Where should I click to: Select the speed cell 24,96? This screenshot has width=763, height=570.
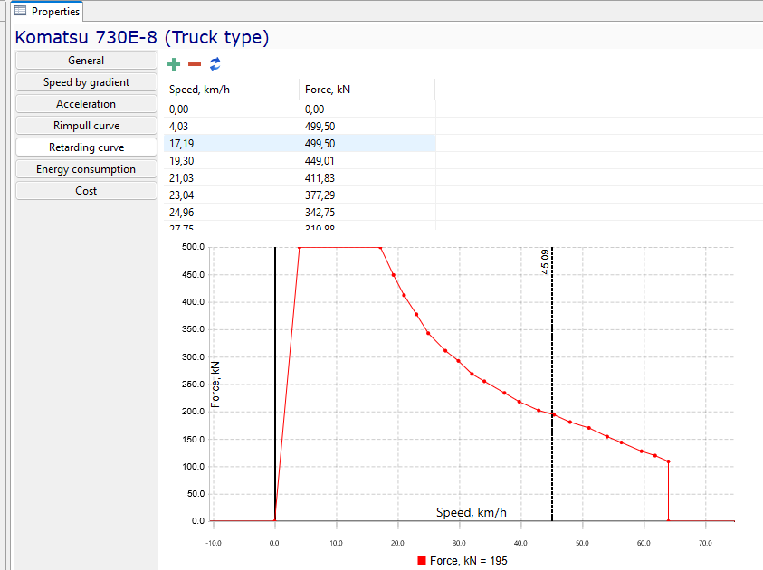coord(232,212)
